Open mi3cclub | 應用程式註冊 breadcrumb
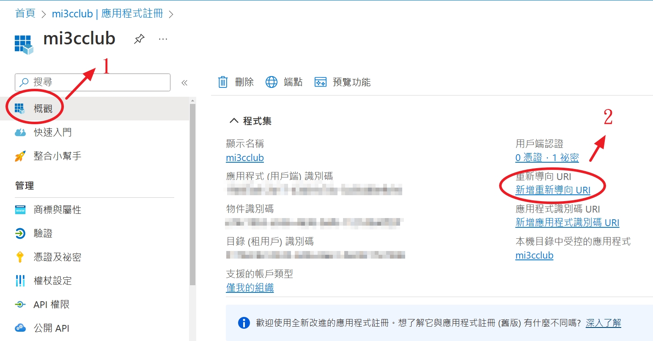Screen dimensions: 653x341 pos(107,14)
